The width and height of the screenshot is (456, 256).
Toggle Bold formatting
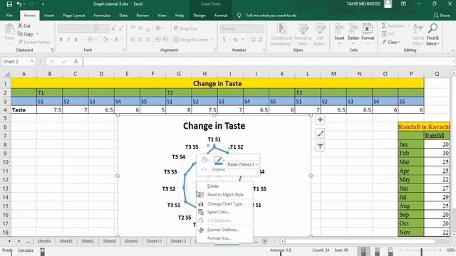[x=61, y=40]
